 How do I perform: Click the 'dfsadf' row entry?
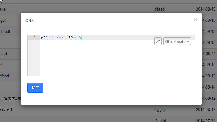[5, 32]
